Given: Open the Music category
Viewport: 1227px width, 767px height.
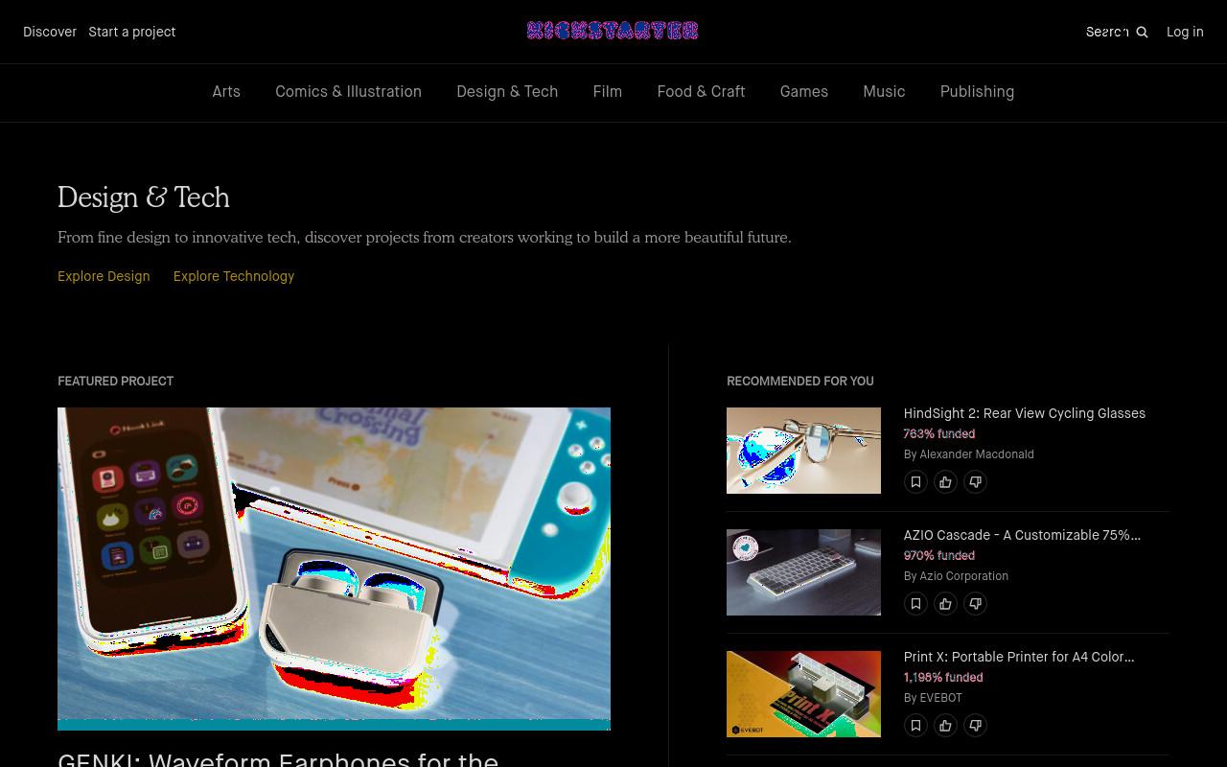Looking at the screenshot, I should tap(884, 92).
